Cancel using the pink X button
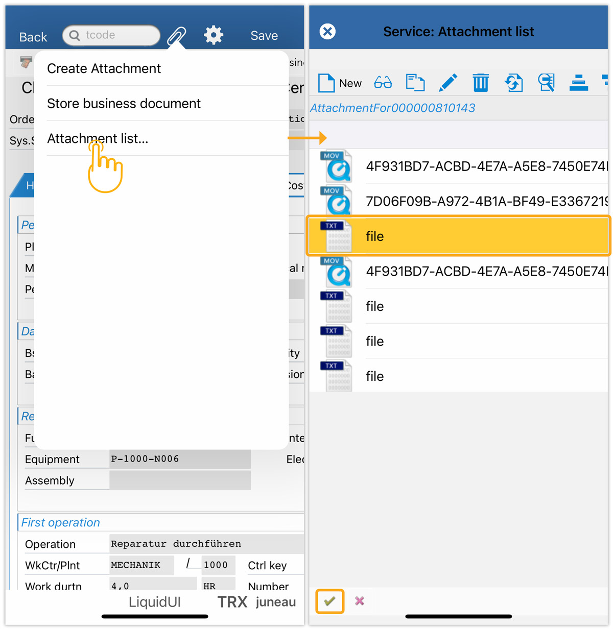This screenshot has height=630, width=613. click(360, 601)
